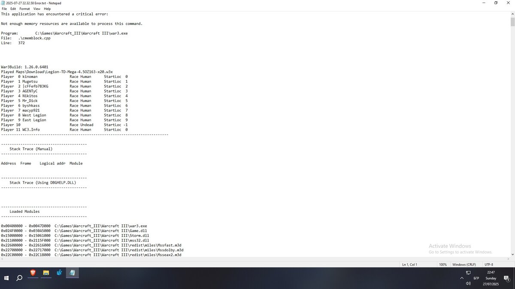The height and width of the screenshot is (289, 515).
Task: Expand the hidden tray icons chevron
Action: click(462, 278)
